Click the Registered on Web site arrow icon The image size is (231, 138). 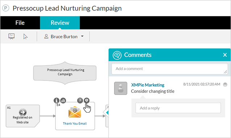(23, 112)
